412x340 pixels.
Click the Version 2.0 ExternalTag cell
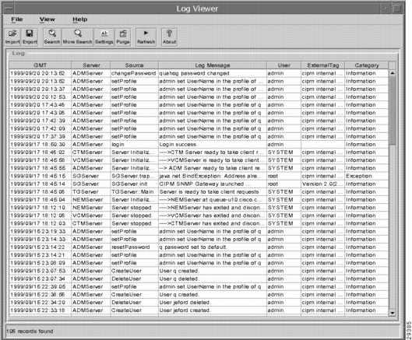322,184
